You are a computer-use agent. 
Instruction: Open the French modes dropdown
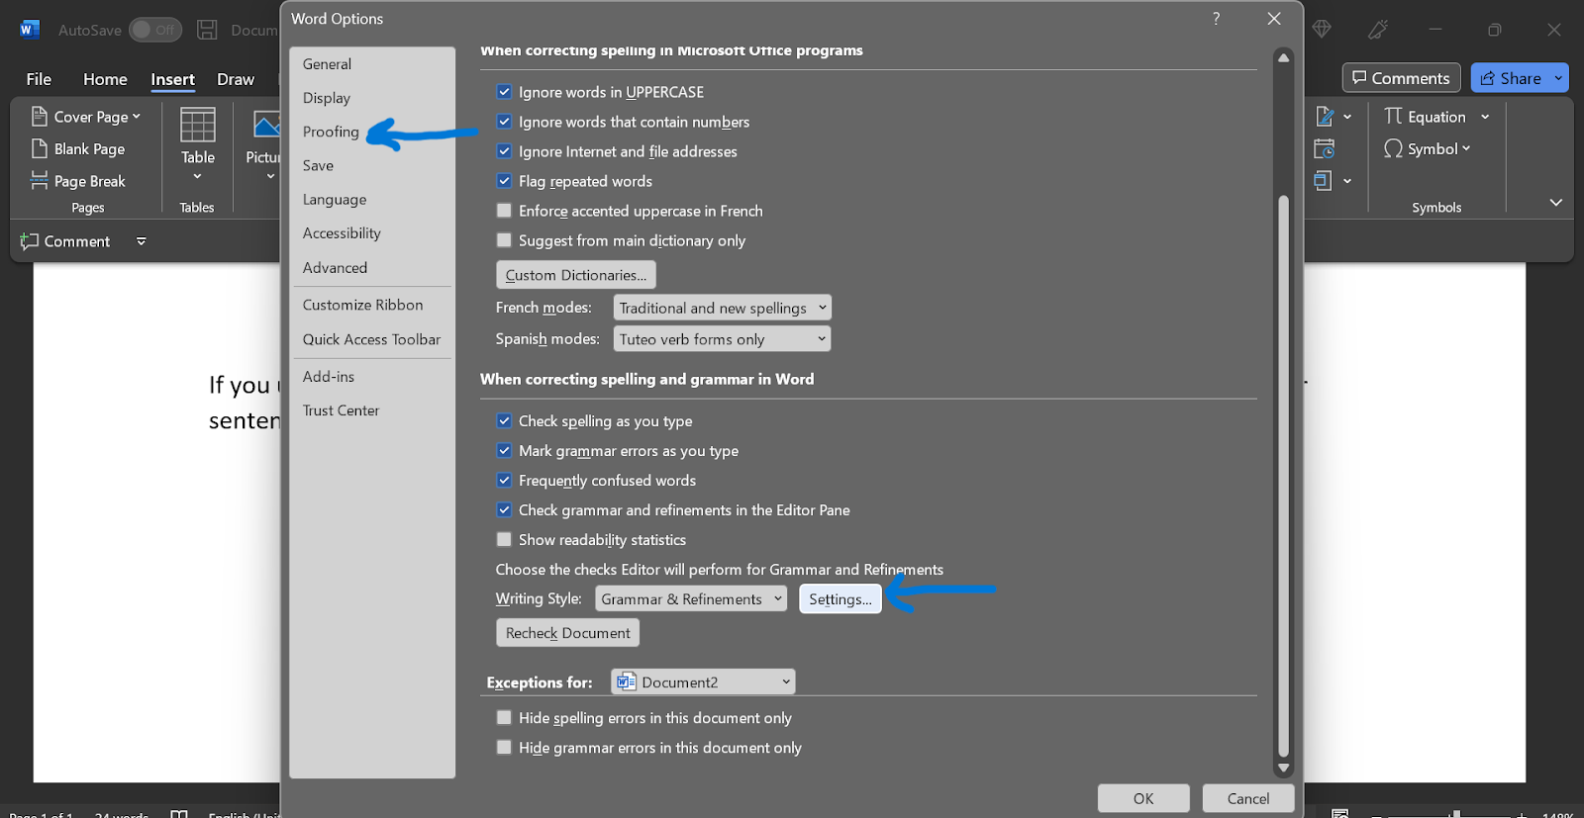click(x=722, y=308)
